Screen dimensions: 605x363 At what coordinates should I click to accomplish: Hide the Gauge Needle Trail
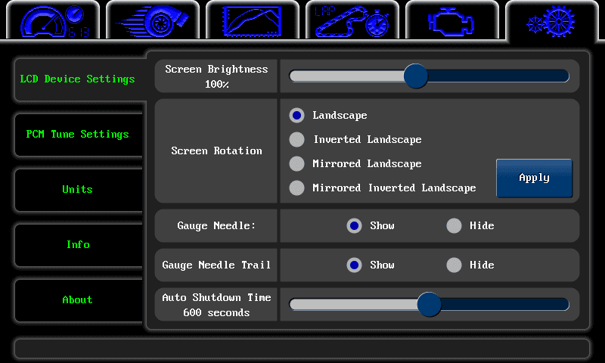[x=454, y=265]
